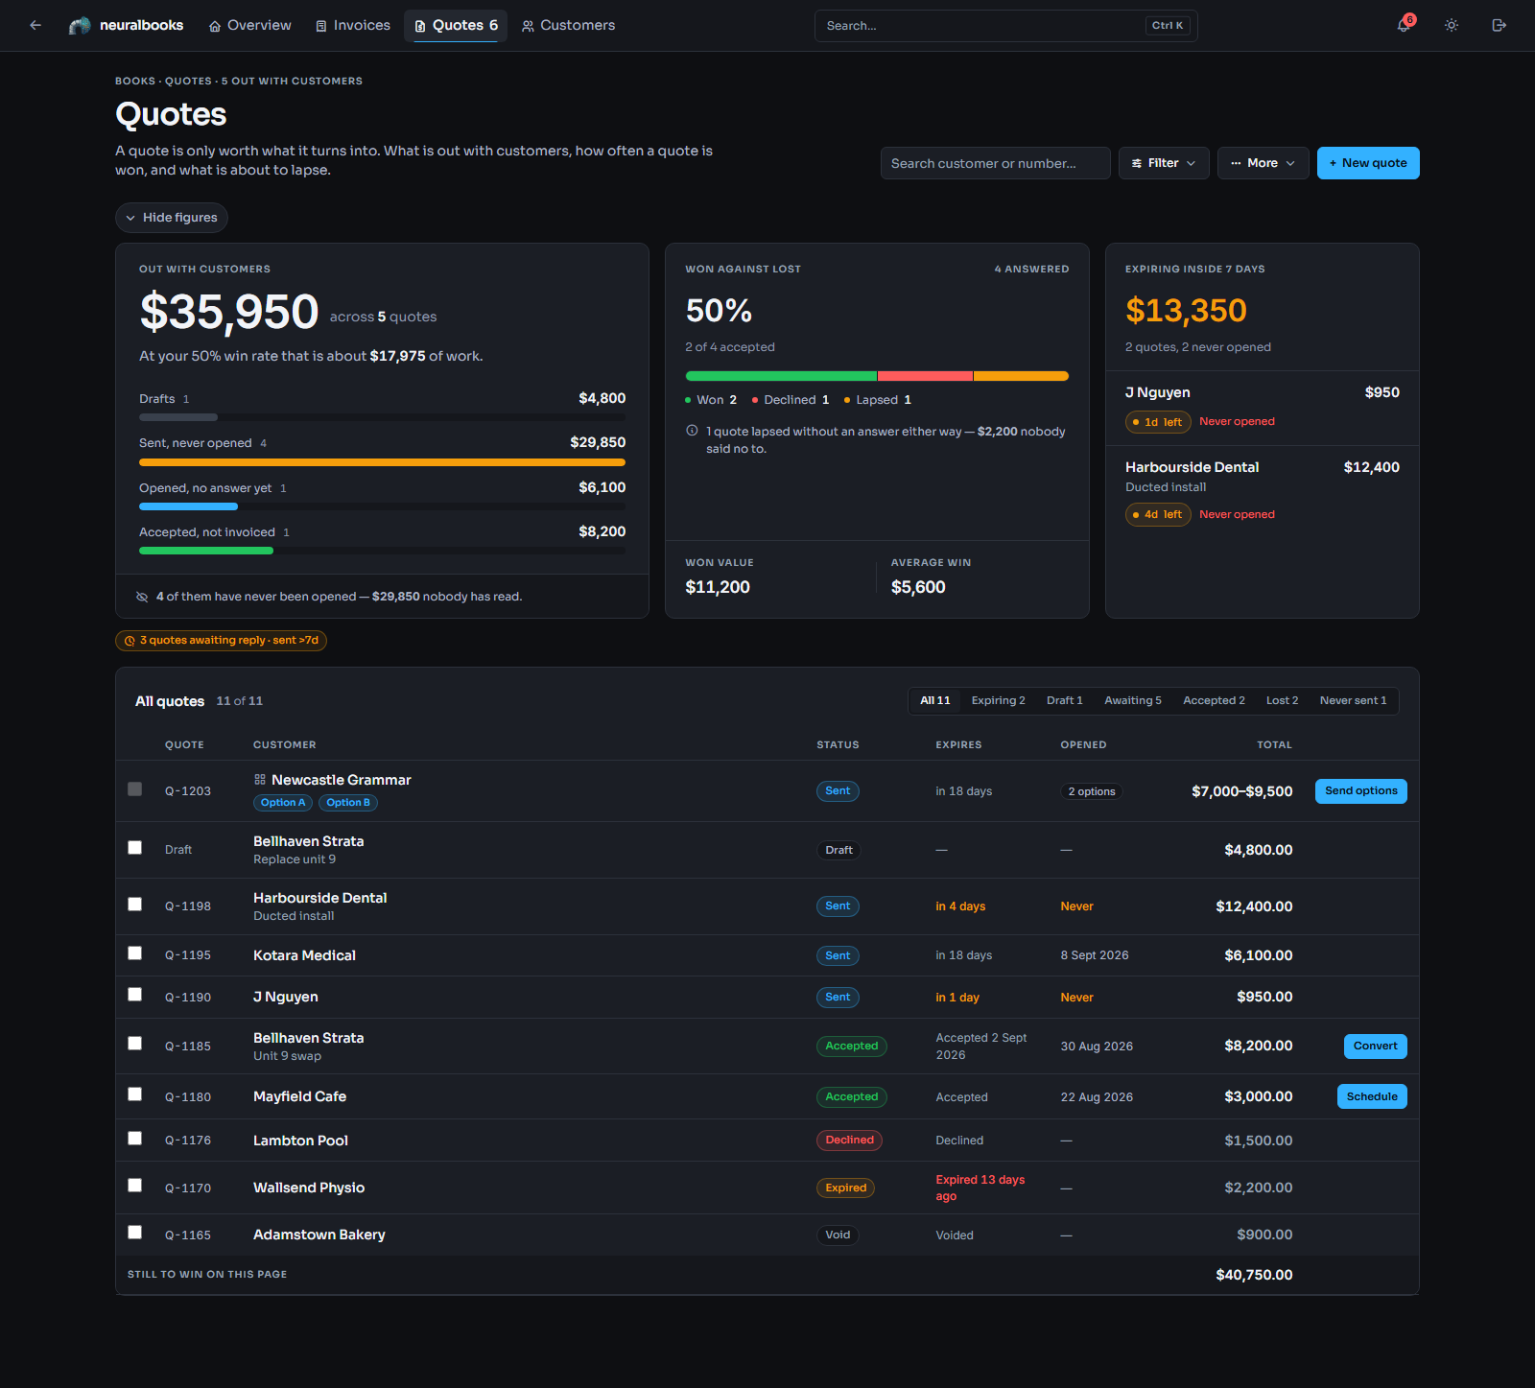Schedule the Mayfield Cafe quote
Screen dimensions: 1535x1388
pos(1372,1096)
